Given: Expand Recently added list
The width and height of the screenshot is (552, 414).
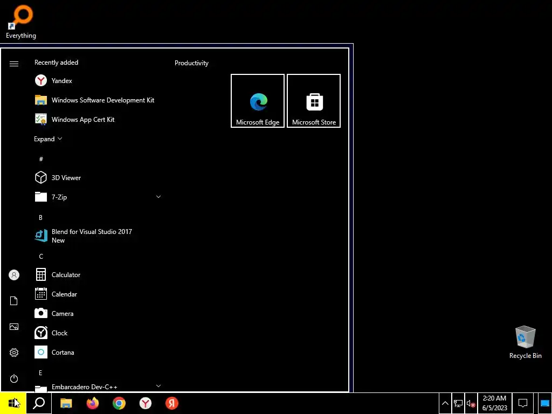Looking at the screenshot, I should 48,139.
